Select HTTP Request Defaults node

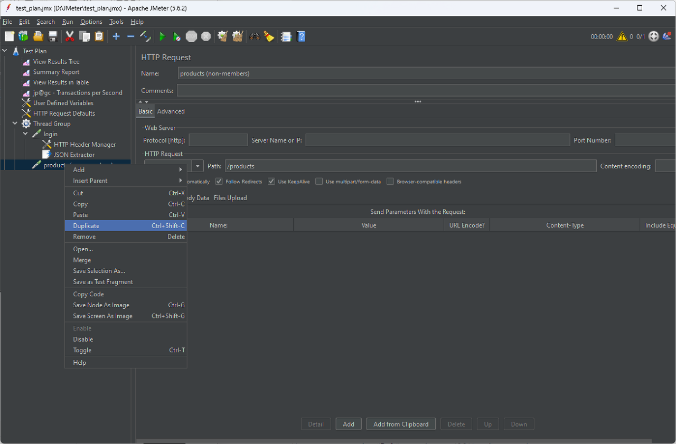coord(64,114)
